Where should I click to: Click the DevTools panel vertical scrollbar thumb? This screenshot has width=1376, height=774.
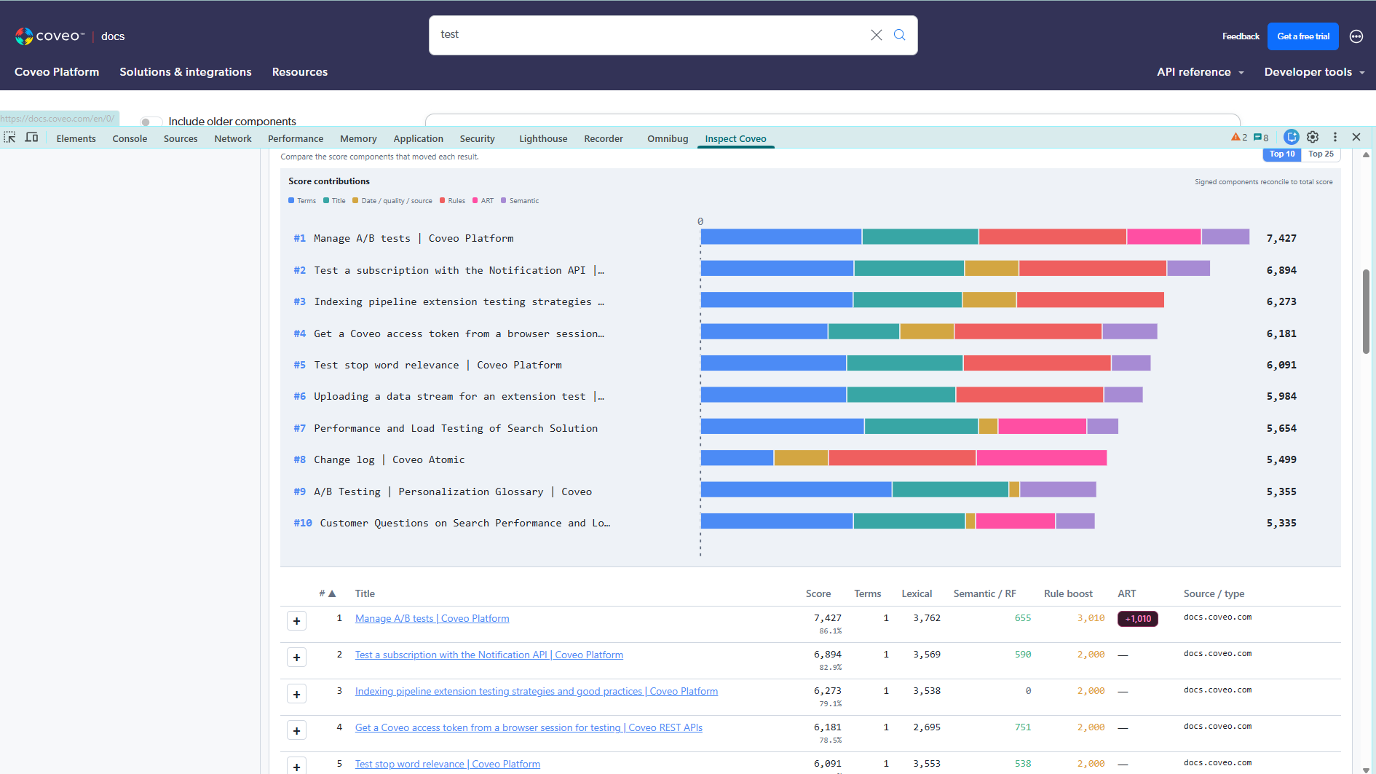pyautogui.click(x=1366, y=311)
